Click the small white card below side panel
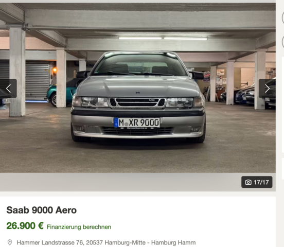The width and height of the screenshot is (284, 247). coord(283,169)
